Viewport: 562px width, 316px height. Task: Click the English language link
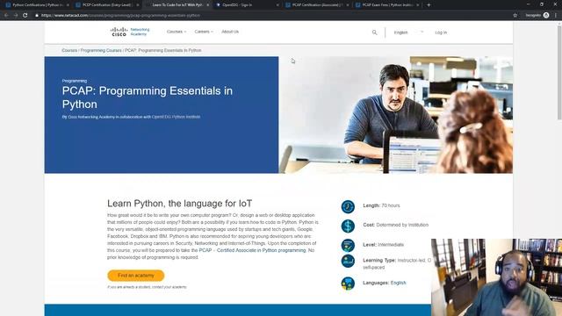pyautogui.click(x=398, y=283)
